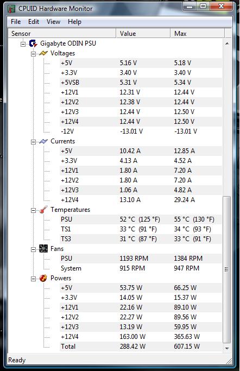Click the 29.24 A max value

185,200
